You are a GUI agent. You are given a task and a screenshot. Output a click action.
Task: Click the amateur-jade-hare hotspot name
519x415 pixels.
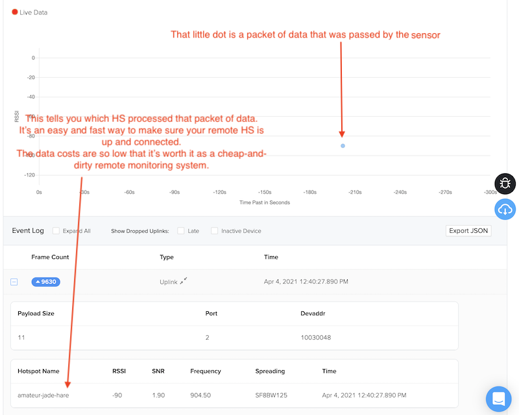point(43,395)
